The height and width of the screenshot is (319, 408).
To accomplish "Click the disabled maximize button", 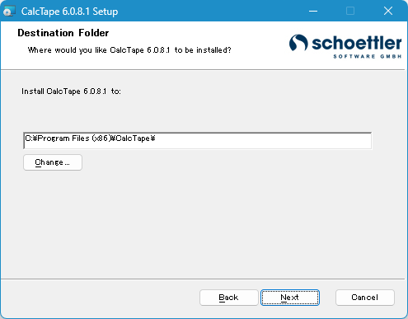I will (350, 11).
